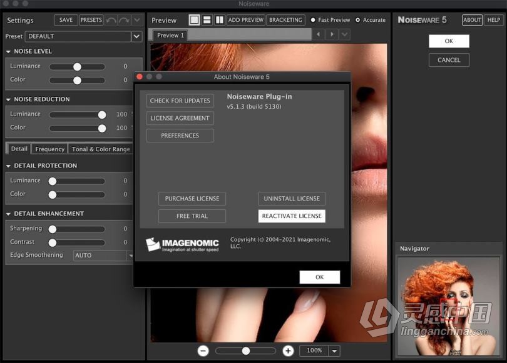Click REACTIVATE LICENSE button

(x=292, y=216)
